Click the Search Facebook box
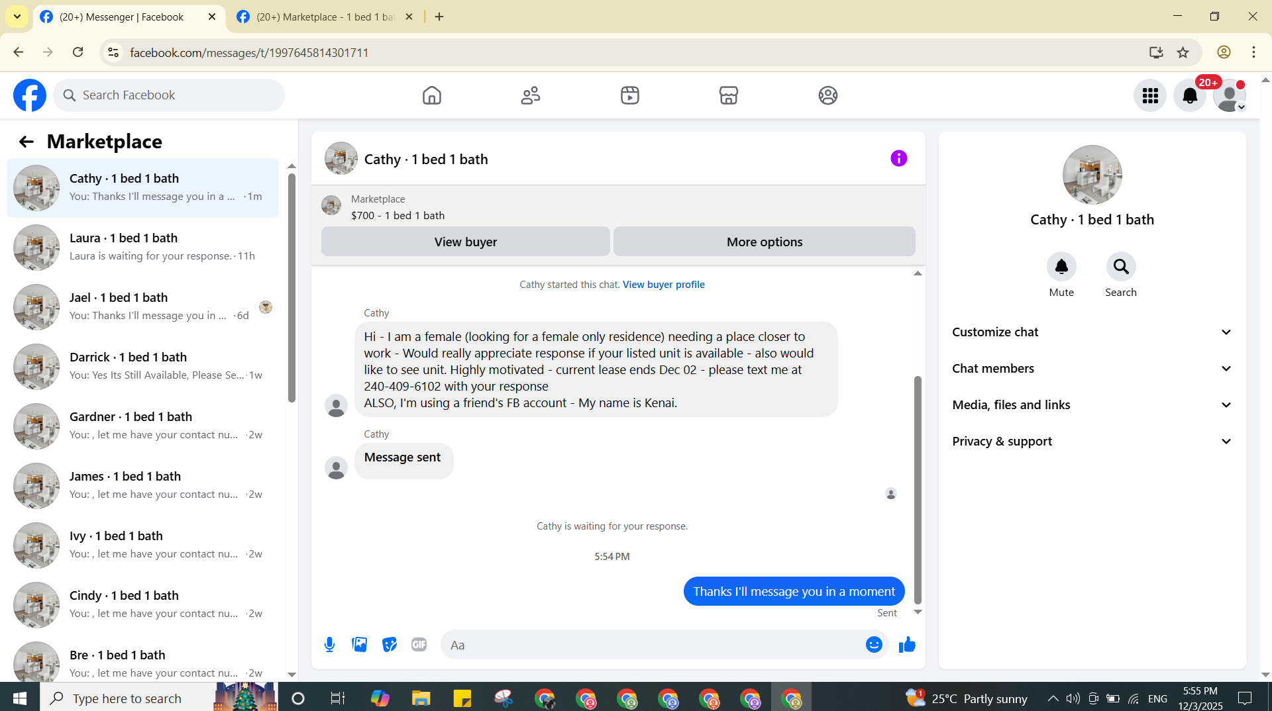Screen dimensions: 1272x711 pyautogui.click(x=169, y=95)
